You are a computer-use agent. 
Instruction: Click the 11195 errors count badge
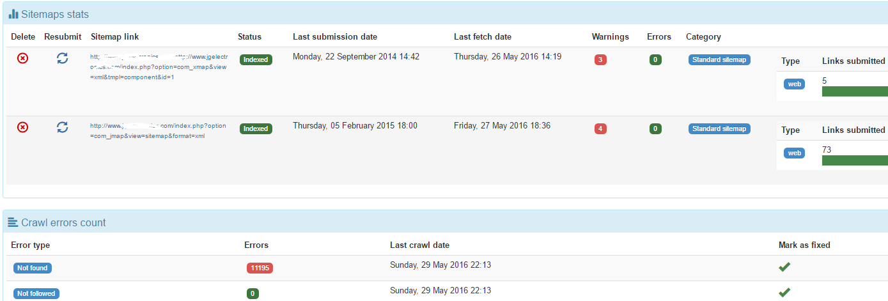tap(260, 268)
